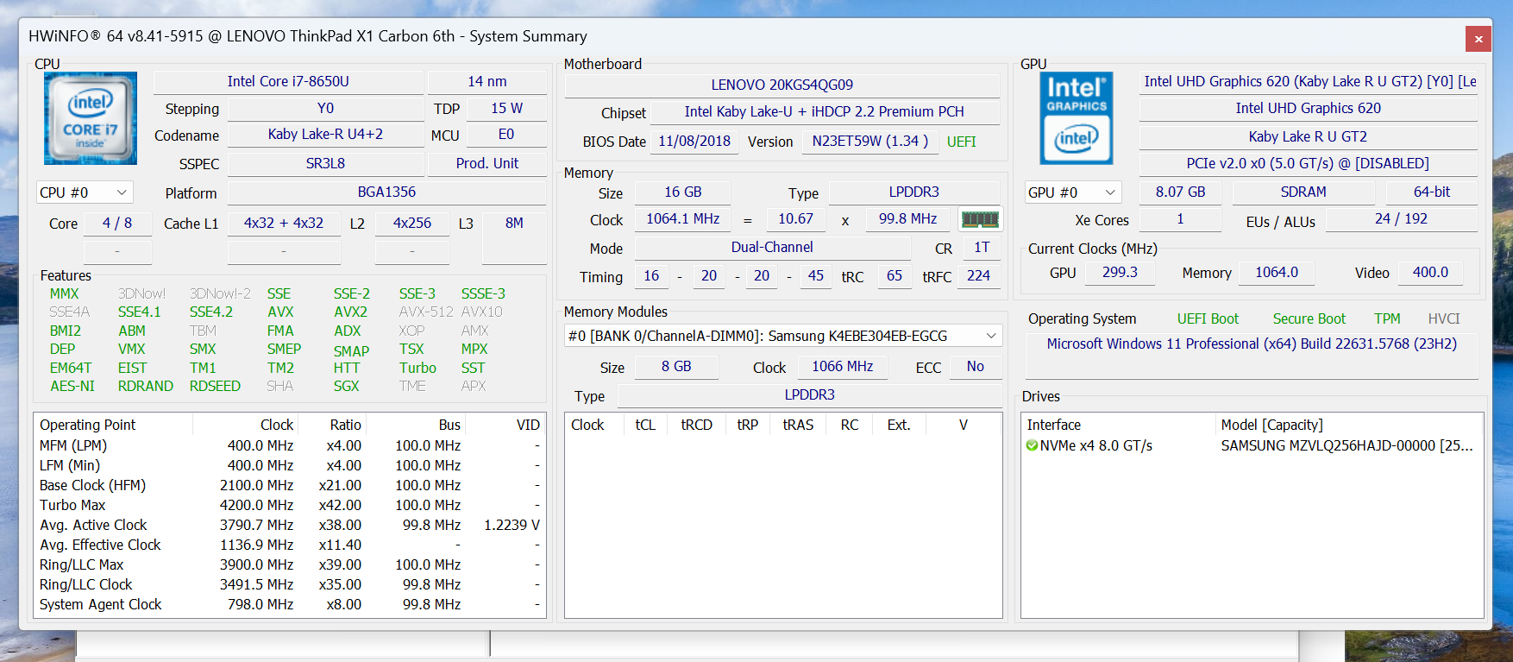Select the 1T command rate value
The height and width of the screenshot is (662, 1513).
tap(982, 247)
